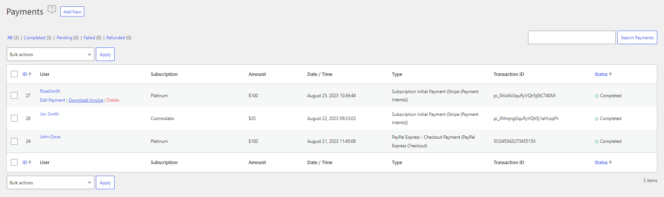Screen dimensions: 664x197
Task: Open the top Bulk actions dropdown
Action: point(50,54)
